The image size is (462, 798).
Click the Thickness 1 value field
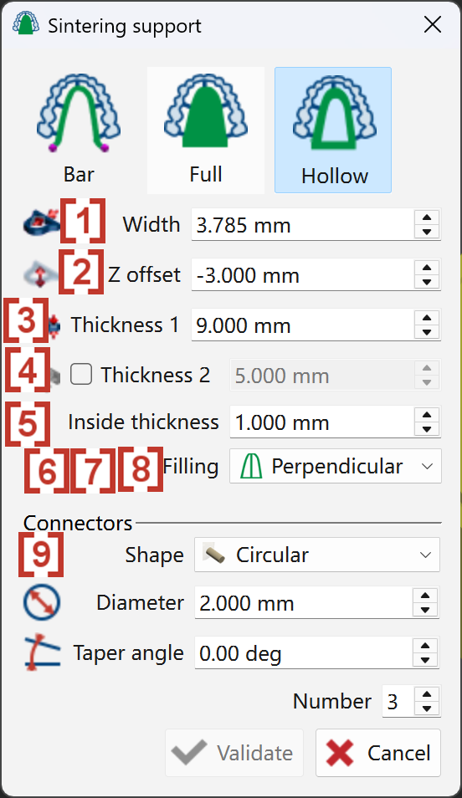[303, 325]
